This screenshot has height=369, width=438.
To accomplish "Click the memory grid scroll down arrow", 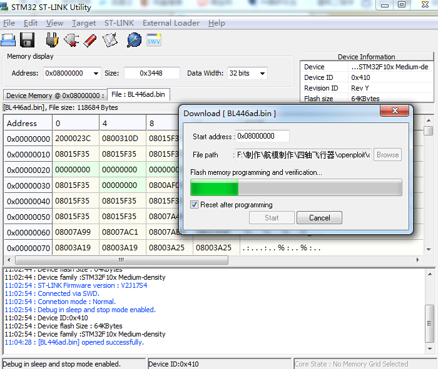I will point(429,250).
